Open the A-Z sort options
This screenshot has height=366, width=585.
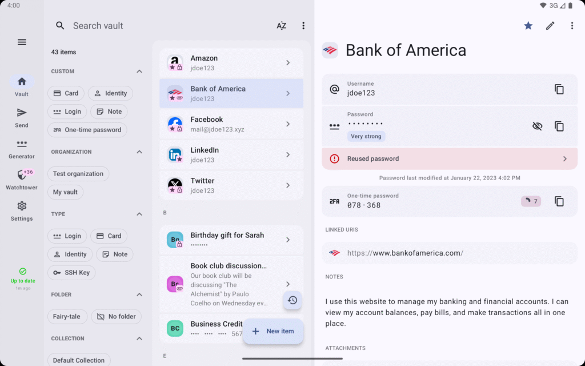tap(281, 25)
